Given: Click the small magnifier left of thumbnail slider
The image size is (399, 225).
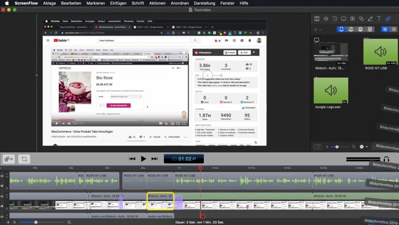Looking at the screenshot, I should click(x=327, y=147).
